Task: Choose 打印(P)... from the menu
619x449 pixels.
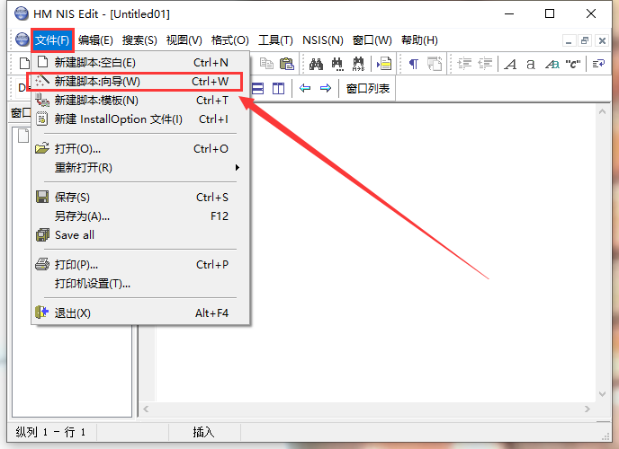Action: coord(140,264)
